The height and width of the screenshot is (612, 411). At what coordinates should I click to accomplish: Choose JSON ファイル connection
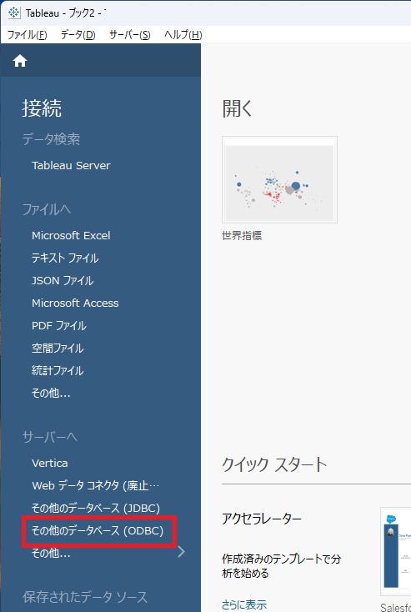coord(63,281)
